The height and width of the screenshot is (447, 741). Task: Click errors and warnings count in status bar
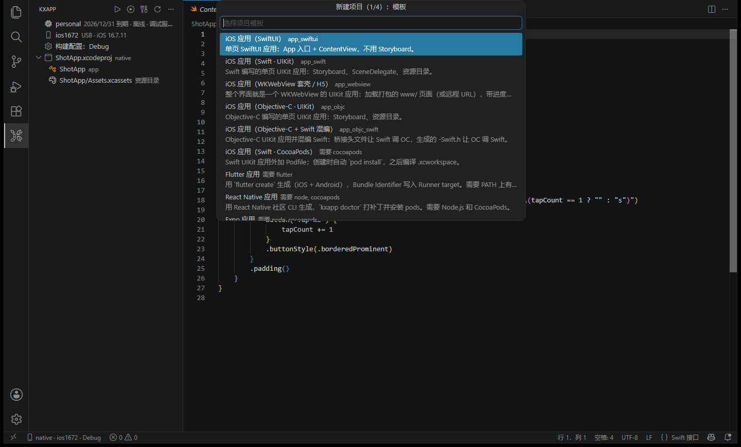coord(123,437)
